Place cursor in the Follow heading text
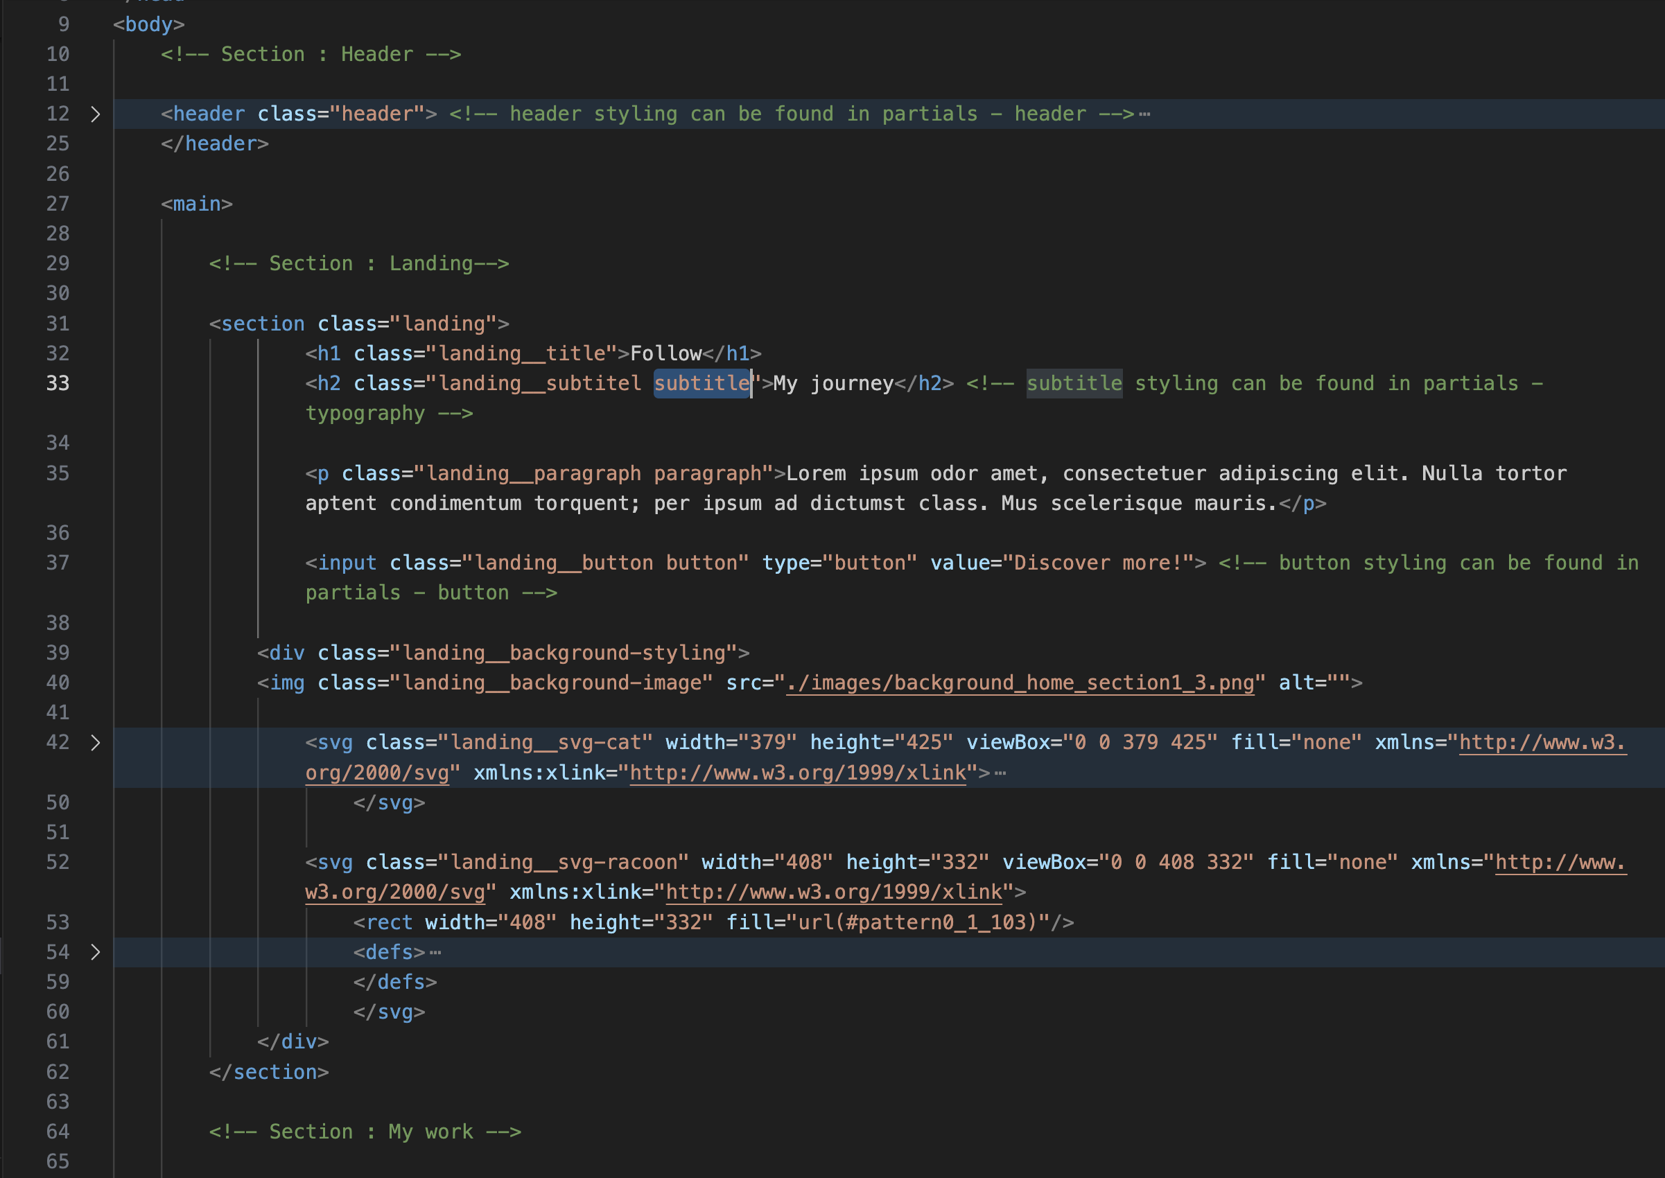The width and height of the screenshot is (1665, 1178). pyautogui.click(x=665, y=353)
